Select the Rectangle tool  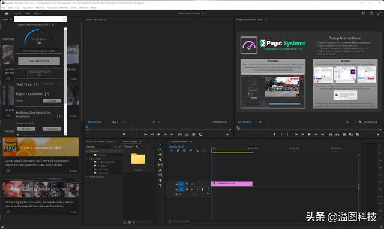click(160, 175)
